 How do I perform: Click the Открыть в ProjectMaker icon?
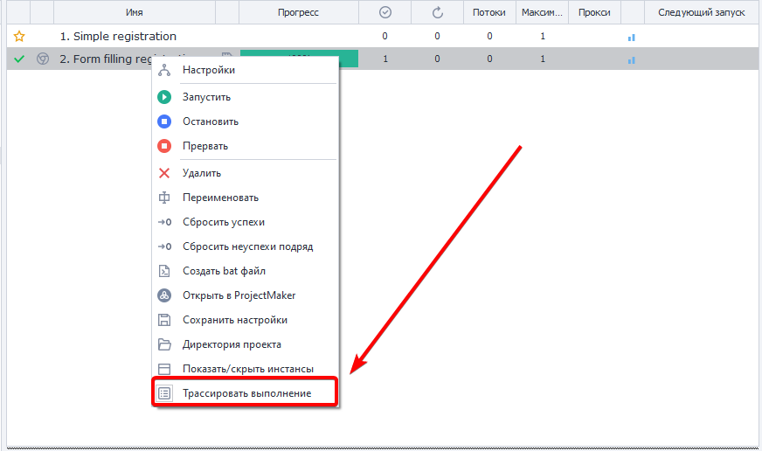[x=164, y=295]
